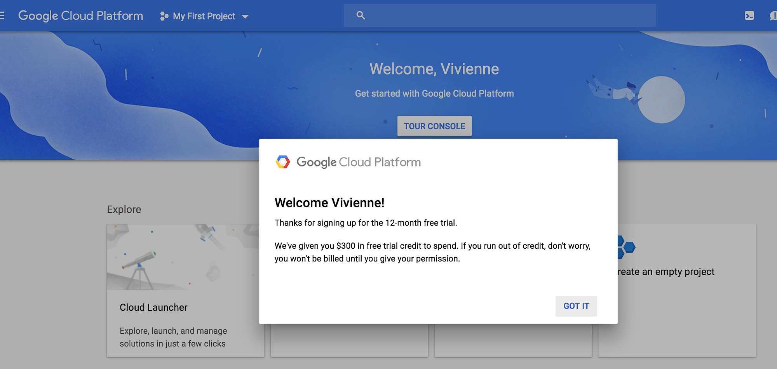777x369 pixels.
Task: Open the Cloud Launcher telescope thumbnail
Action: pos(183,257)
